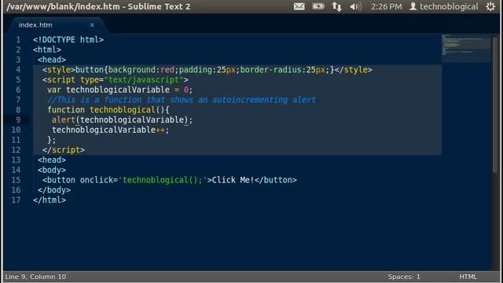This screenshot has height=283, width=503.
Task: Click the opening <html> tag on line 2
Action: click(47, 50)
